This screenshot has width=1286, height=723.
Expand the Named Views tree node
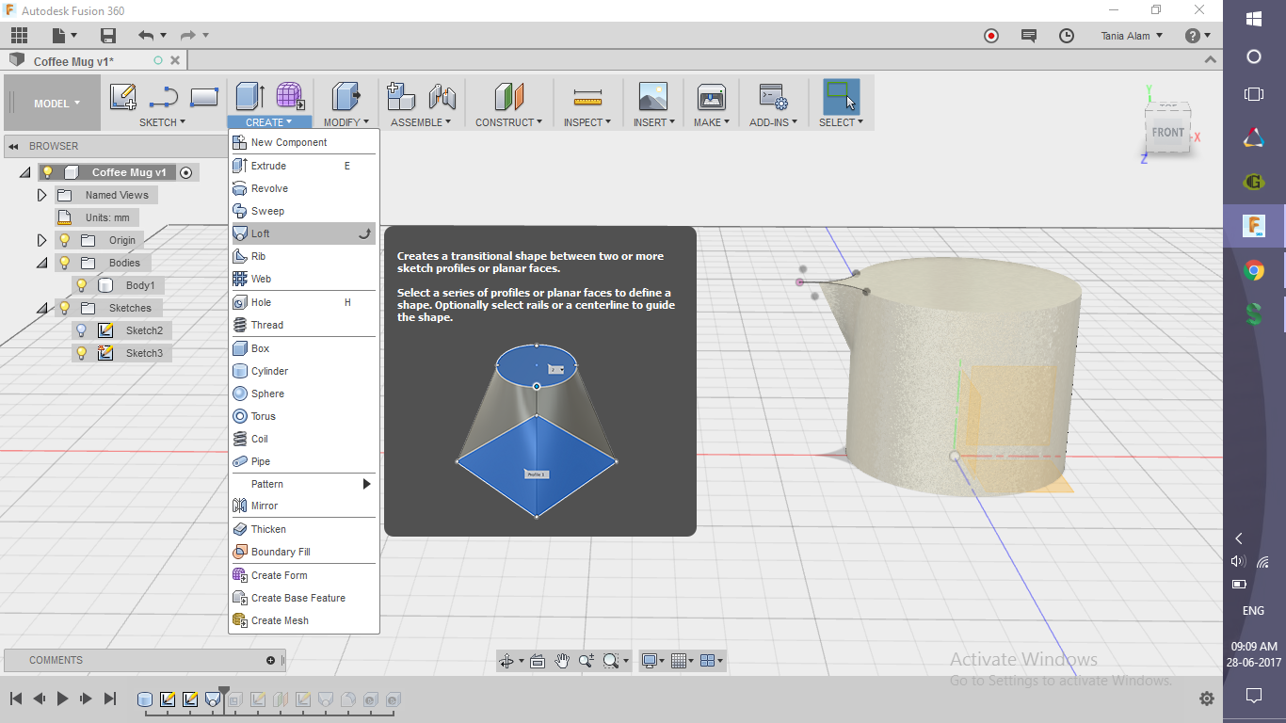pos(41,195)
